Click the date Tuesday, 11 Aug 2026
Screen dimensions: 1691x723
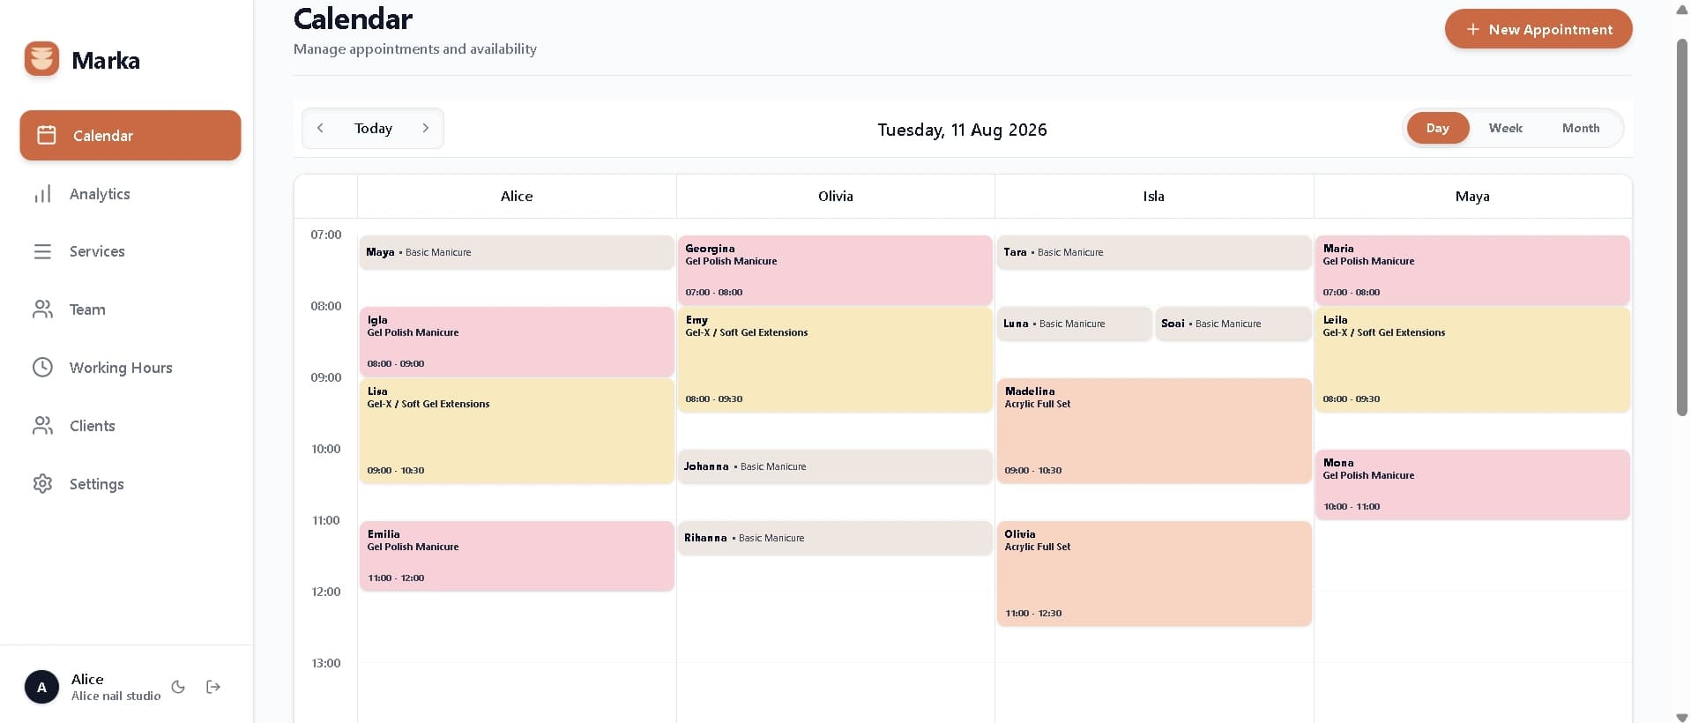962,130
